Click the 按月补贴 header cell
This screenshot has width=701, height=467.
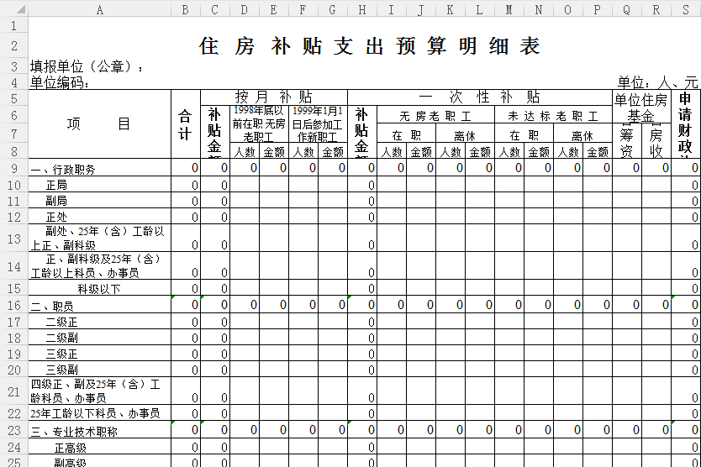pyautogui.click(x=273, y=97)
